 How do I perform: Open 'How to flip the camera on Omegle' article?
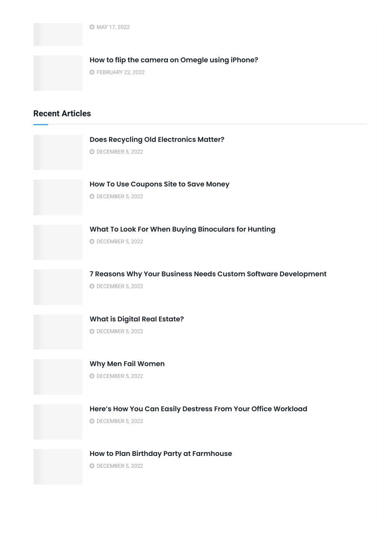pyautogui.click(x=174, y=60)
